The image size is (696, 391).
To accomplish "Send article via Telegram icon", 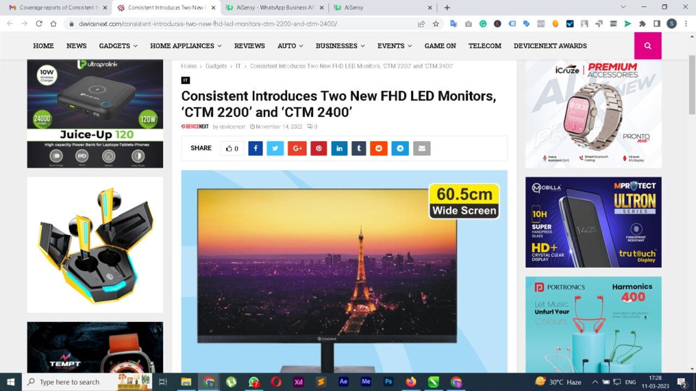I will tap(400, 148).
